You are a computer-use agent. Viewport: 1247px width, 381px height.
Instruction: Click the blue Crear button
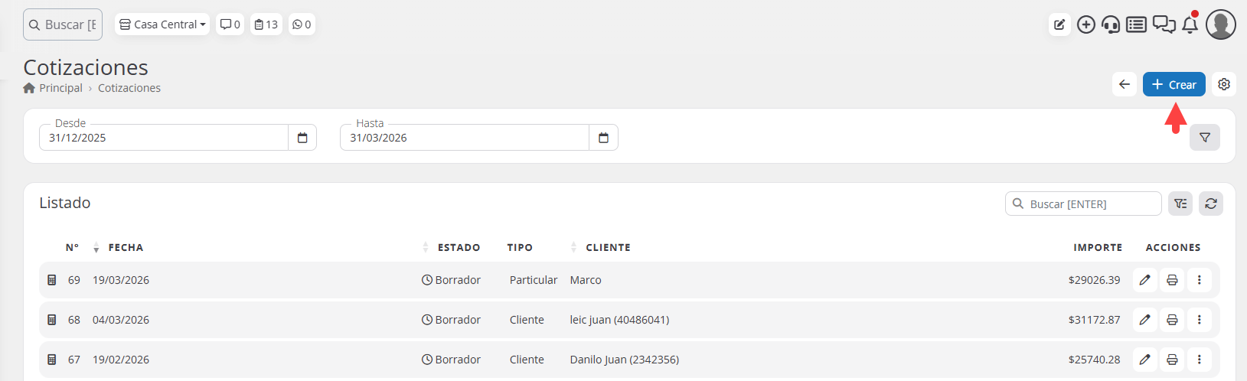coord(1174,84)
